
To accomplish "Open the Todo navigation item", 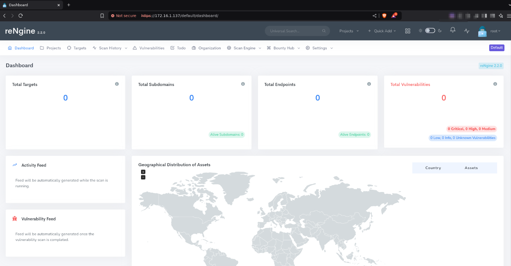I will [178, 48].
